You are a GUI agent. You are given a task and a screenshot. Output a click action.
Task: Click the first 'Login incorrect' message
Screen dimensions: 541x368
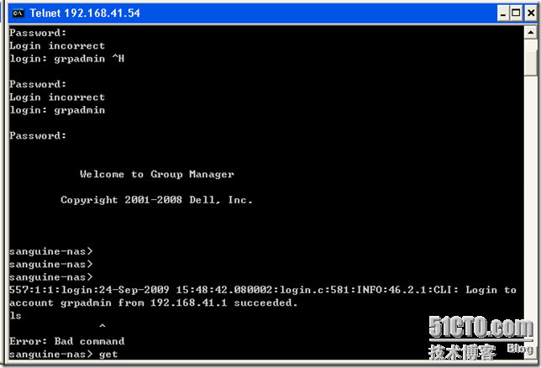pyautogui.click(x=57, y=45)
